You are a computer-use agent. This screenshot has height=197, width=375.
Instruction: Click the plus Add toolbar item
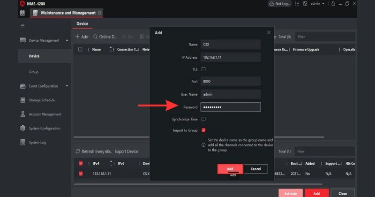click(x=82, y=37)
